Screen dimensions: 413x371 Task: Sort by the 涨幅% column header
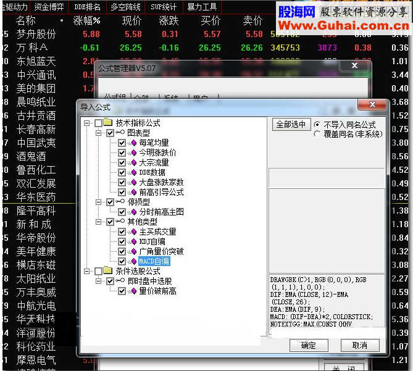point(86,20)
